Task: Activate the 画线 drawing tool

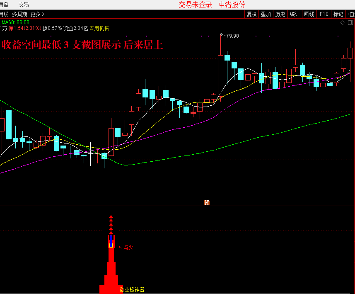Action: pyautogui.click(x=309, y=14)
